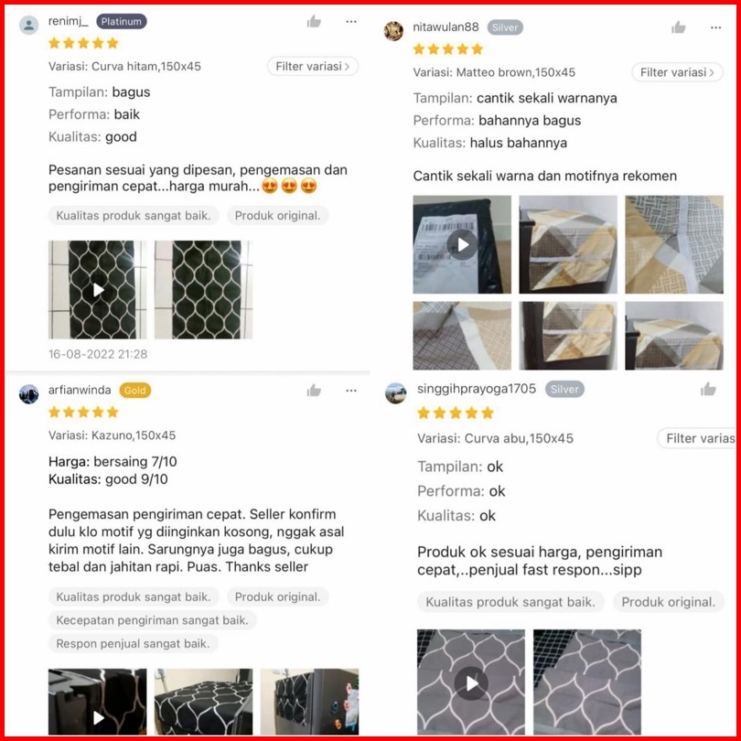Screen dimensions: 741x741
Task: Like nitawulan88's review with thumbs up
Action: coord(679,27)
